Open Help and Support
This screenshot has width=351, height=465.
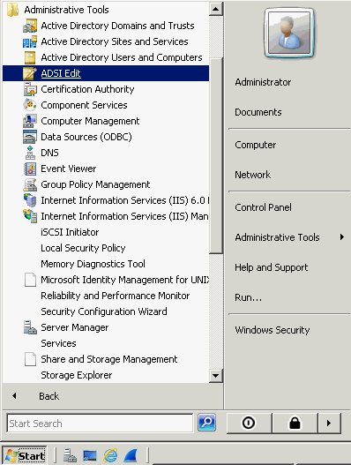click(272, 267)
